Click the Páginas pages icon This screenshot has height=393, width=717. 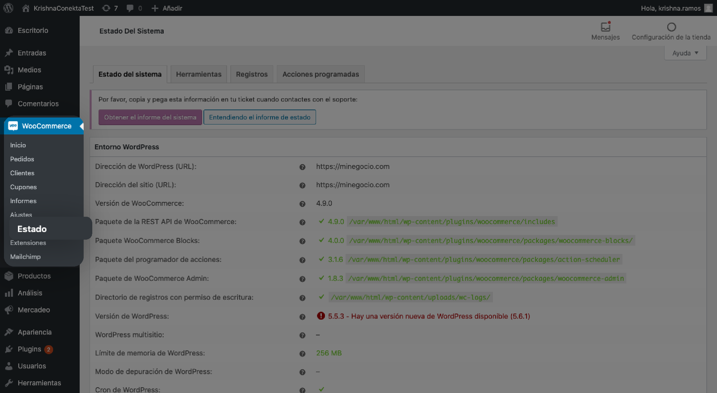[9, 87]
